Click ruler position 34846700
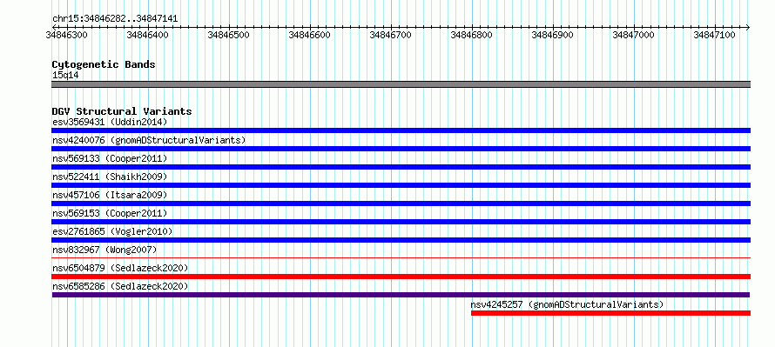The width and height of the screenshot is (775, 347). tap(390, 35)
